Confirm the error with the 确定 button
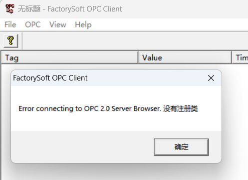The height and width of the screenshot is (180, 248). pyautogui.click(x=181, y=147)
